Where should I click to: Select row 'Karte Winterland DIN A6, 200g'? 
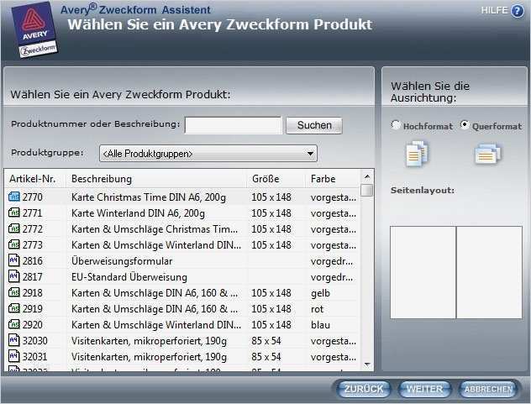[183, 213]
